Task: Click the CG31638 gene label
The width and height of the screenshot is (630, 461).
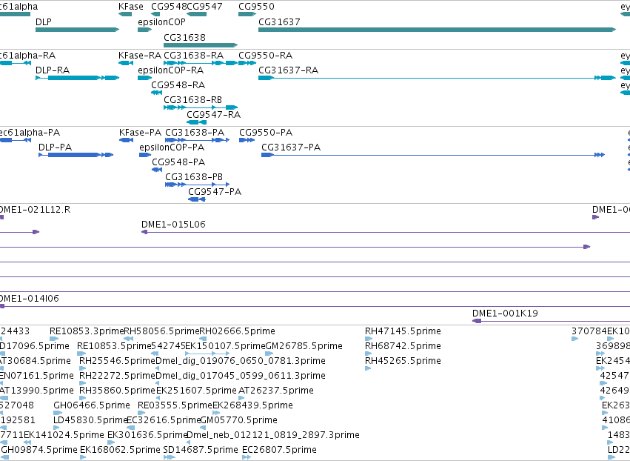Action: tap(184, 37)
